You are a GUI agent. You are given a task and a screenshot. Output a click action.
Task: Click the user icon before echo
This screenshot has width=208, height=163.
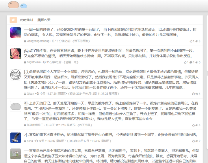pos(25,141)
